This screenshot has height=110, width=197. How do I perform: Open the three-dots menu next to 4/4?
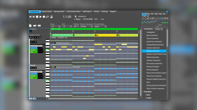(x=102, y=19)
